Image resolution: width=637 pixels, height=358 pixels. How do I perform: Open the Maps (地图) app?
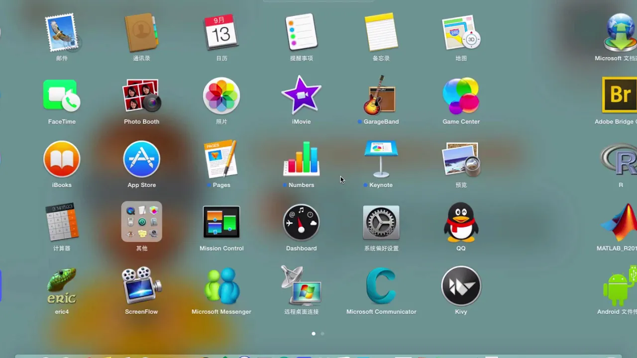pos(461,33)
